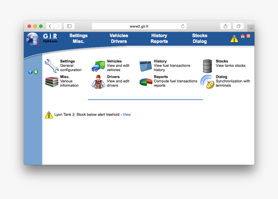Click the alert triangle beside Lyon Tank 2

pos(49,114)
